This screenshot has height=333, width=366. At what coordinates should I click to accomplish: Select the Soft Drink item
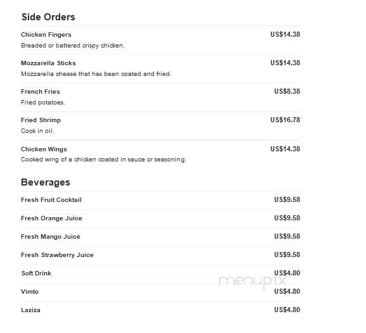(x=160, y=274)
